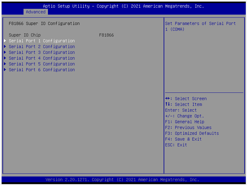
Task: Click the Select Screen key hint
Action: tap(186, 99)
